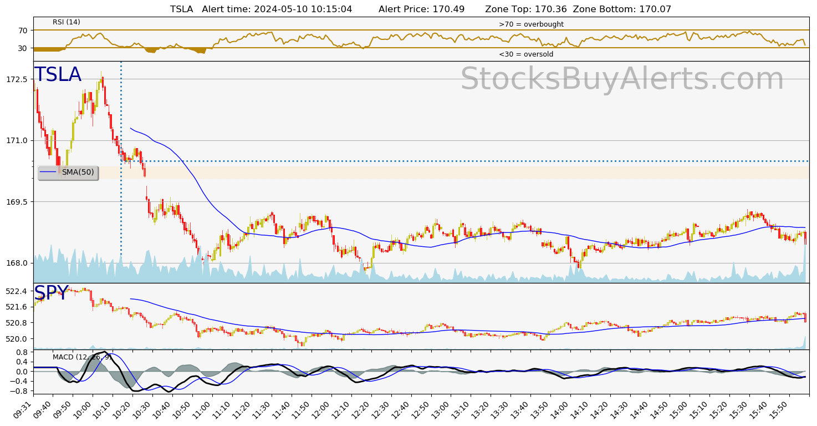Image resolution: width=817 pixels, height=426 pixels.
Task: Click the MACD 0.8 axis label
Action: pyautogui.click(x=22, y=352)
